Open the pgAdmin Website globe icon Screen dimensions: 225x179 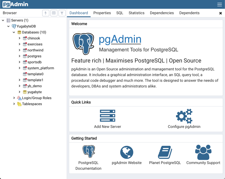click(127, 152)
